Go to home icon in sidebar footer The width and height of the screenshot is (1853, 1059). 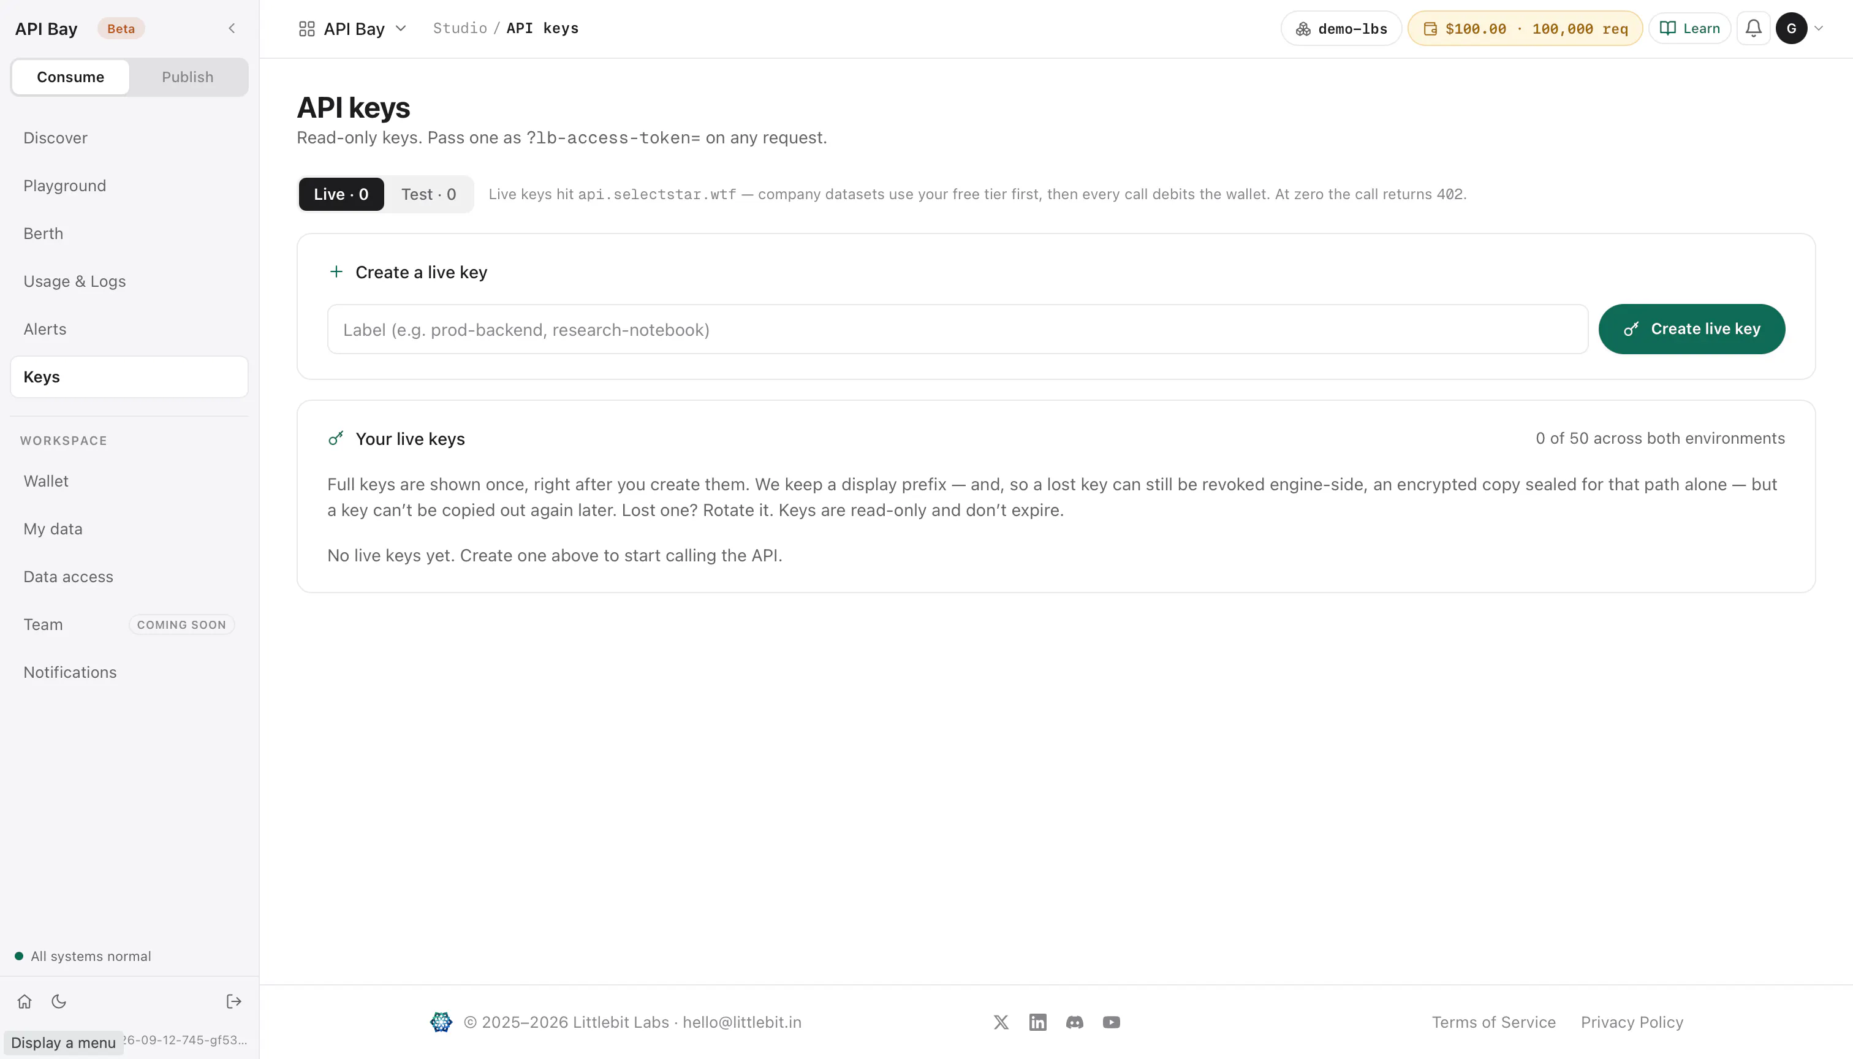coord(25,1001)
